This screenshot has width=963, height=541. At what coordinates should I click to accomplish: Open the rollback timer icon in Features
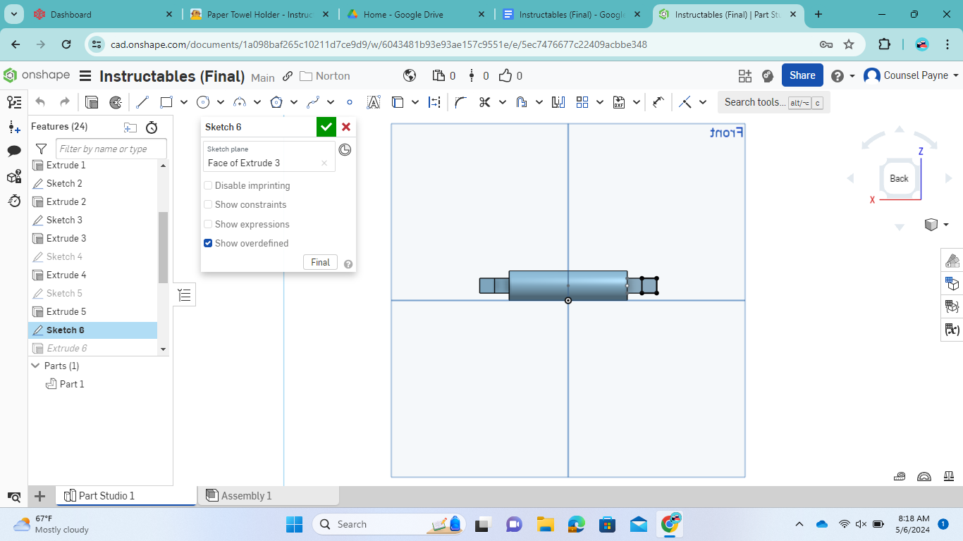[152, 128]
